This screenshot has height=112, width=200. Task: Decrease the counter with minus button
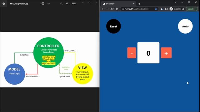click(x=132, y=53)
